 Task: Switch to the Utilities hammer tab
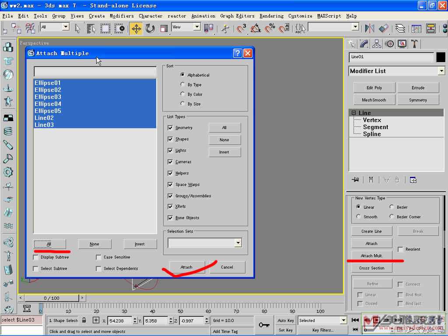[414, 44]
